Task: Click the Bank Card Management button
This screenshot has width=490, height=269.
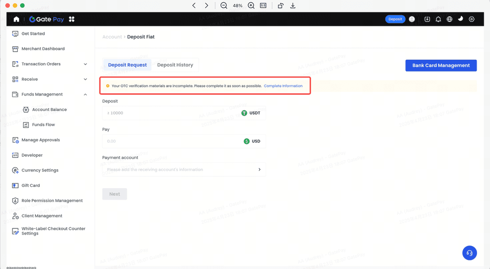Action: tap(441, 65)
